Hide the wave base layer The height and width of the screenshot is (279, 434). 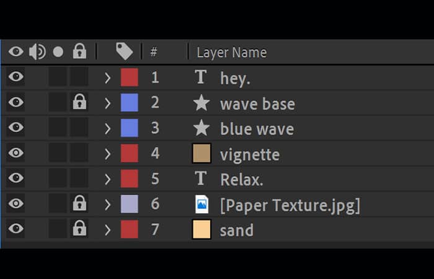pos(15,102)
